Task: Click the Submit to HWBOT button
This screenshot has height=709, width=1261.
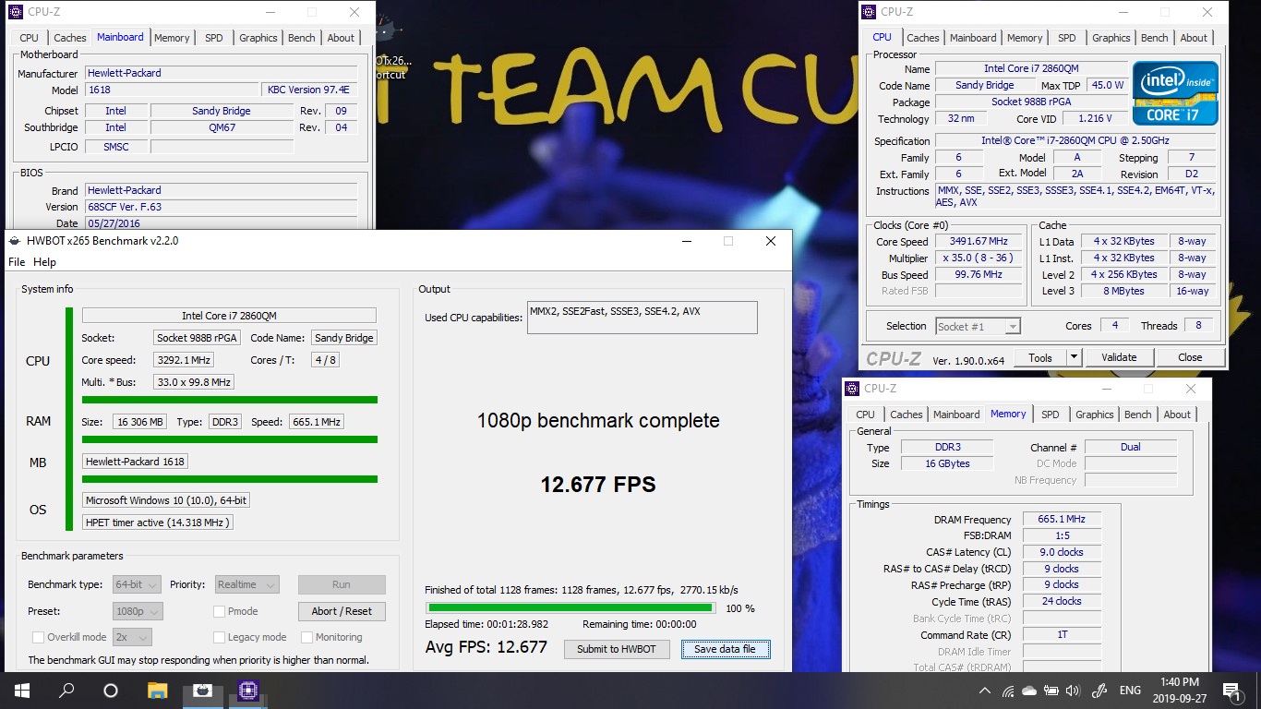Action: [x=617, y=649]
